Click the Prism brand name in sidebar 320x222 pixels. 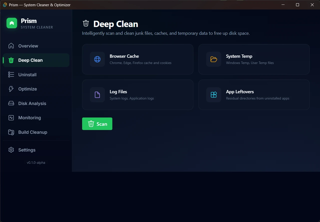pos(29,21)
